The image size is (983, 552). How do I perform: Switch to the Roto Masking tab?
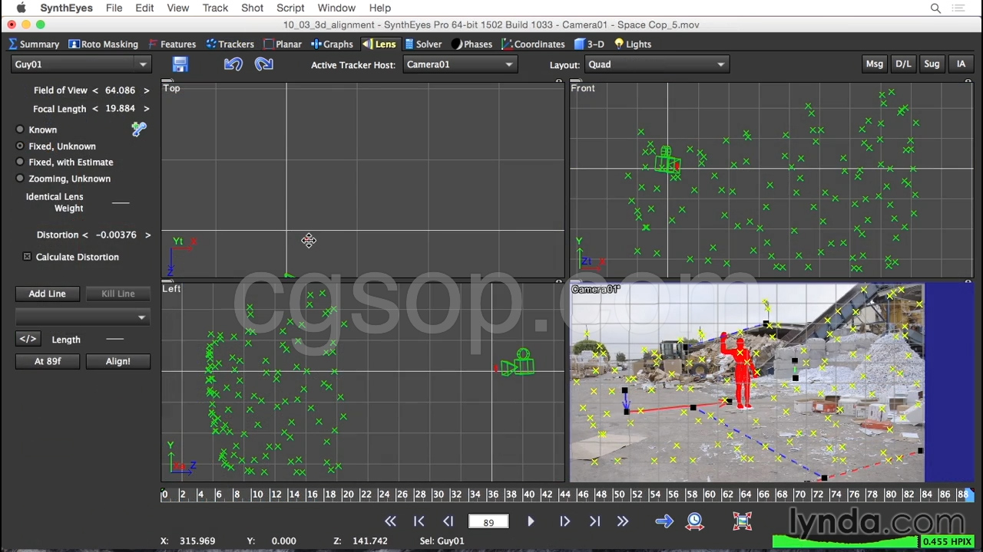coord(103,44)
